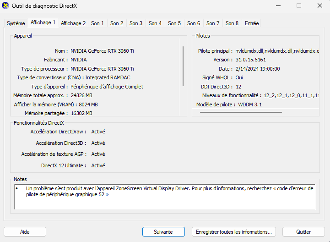Click the Fabricant value NVIDIA
Image resolution: width=330 pixels, height=242 pixels.
click(x=79, y=60)
